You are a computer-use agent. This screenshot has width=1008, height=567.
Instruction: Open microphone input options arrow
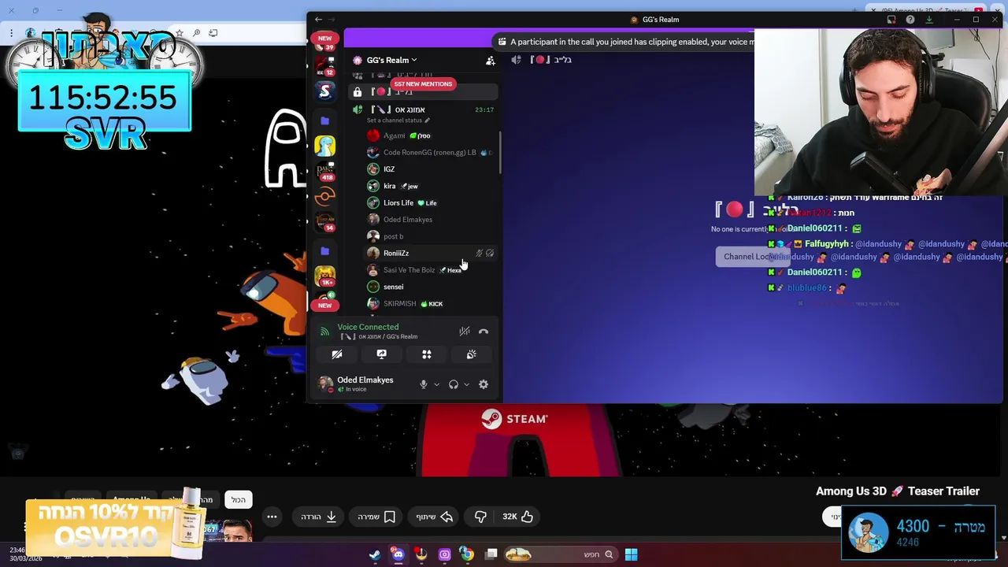436,384
